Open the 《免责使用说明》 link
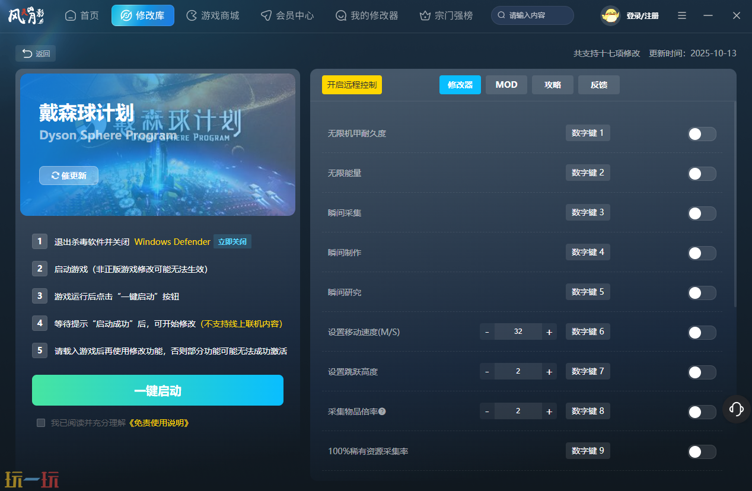This screenshot has width=752, height=491. [159, 423]
